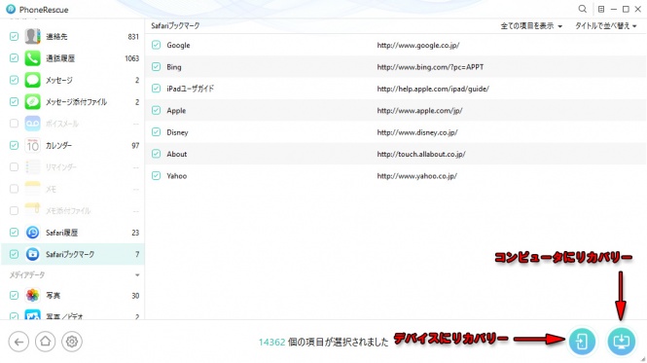Toggle the カレンダー category checkbox
This screenshot has height=363, width=647.
pos(14,145)
